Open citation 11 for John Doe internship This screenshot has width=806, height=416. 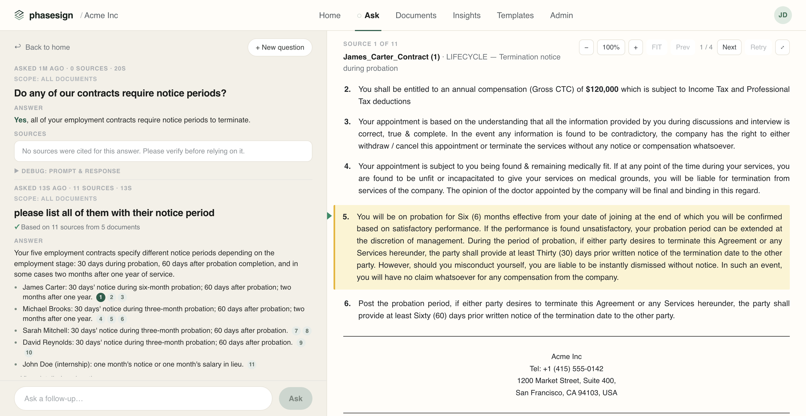click(x=252, y=364)
